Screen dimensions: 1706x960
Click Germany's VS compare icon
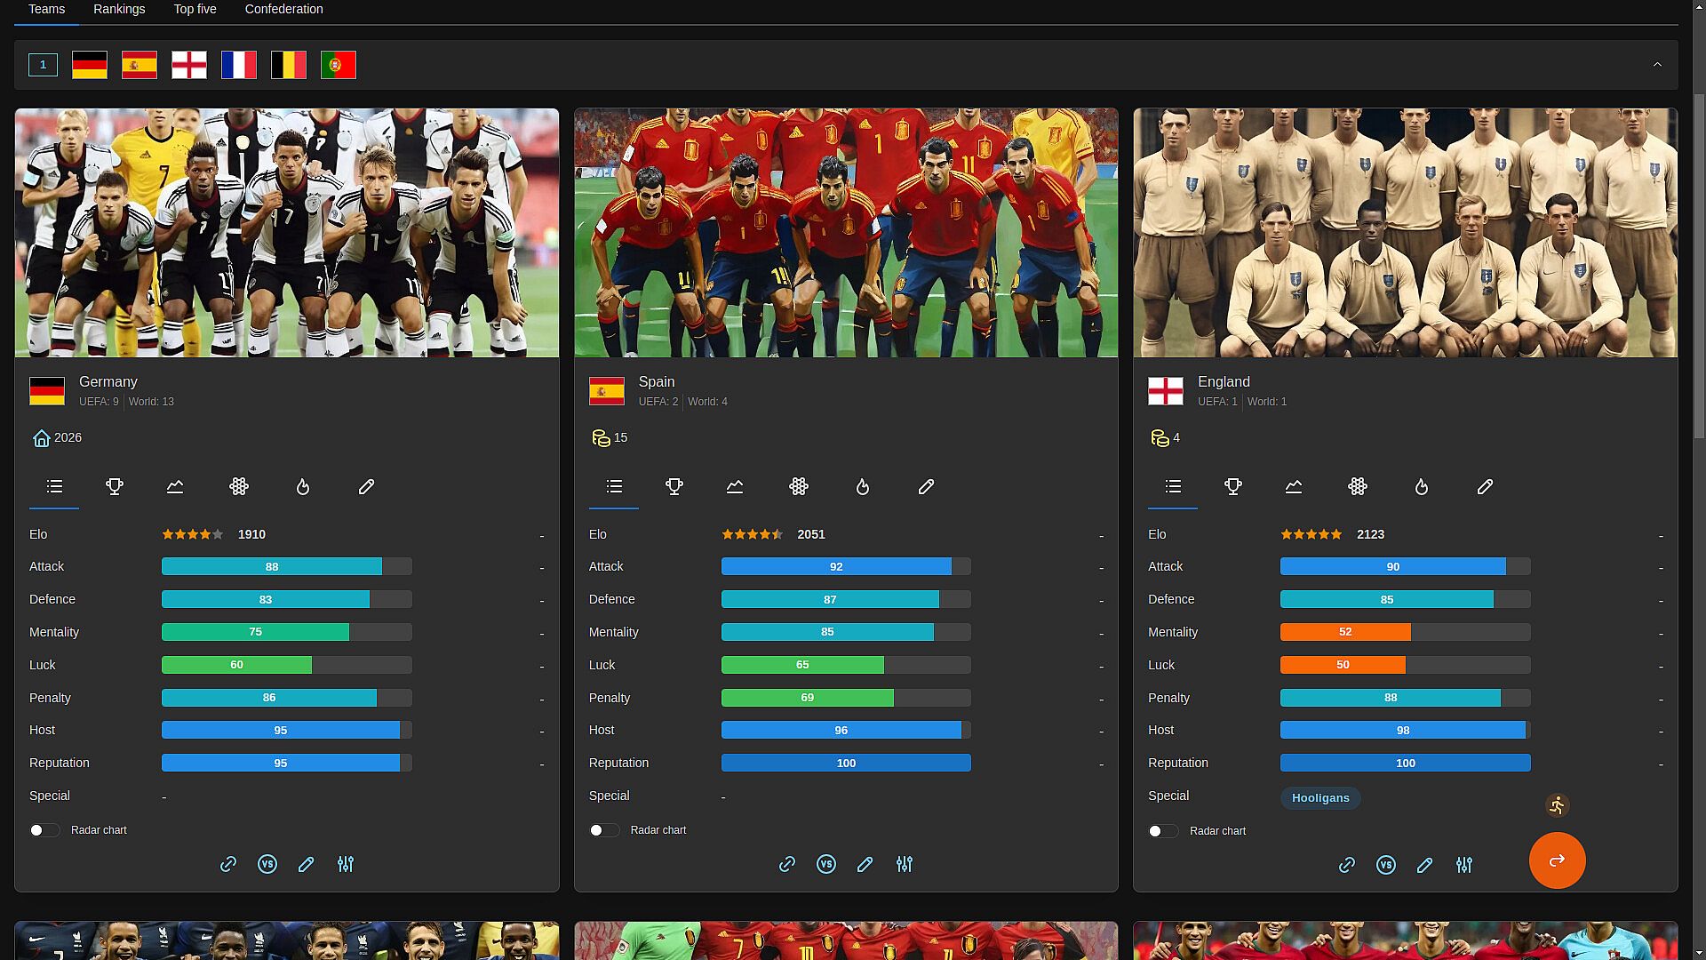pos(267,864)
